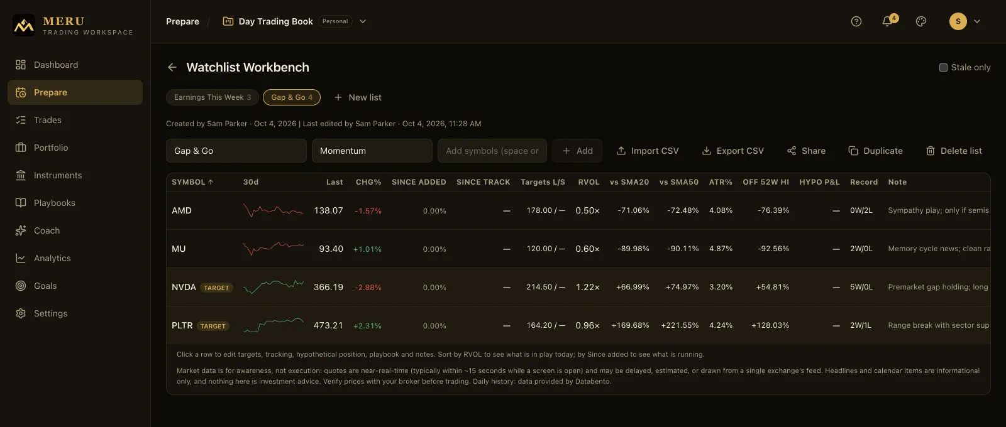Click the Day Trading Book name
The image size is (1006, 427).
(275, 21)
